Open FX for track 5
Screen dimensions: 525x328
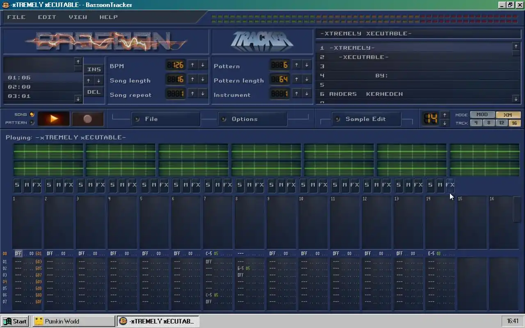pos(164,185)
